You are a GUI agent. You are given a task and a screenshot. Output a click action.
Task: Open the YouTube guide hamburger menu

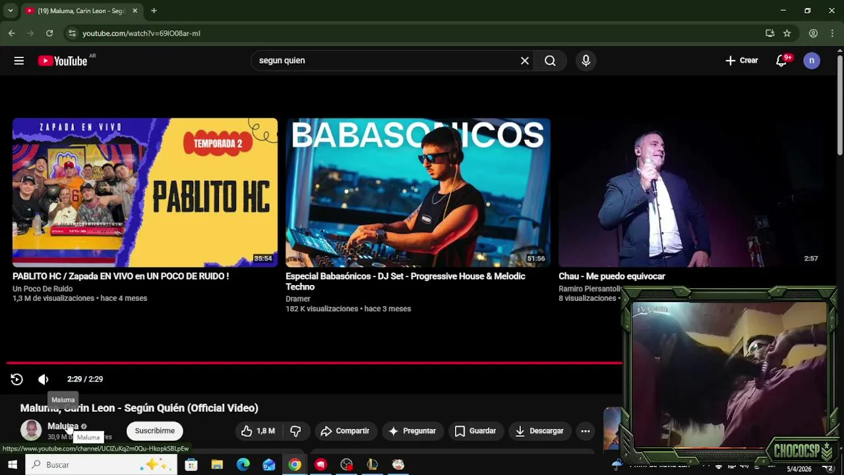click(x=18, y=61)
